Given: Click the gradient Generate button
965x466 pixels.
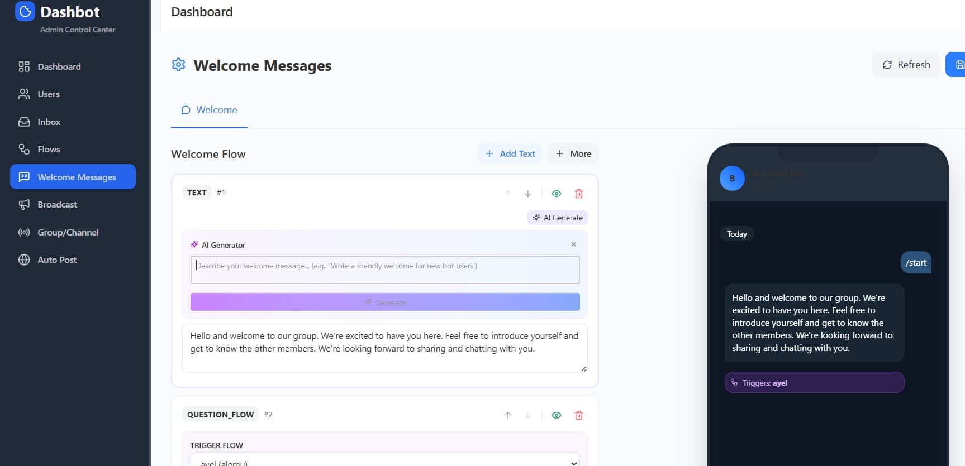Looking at the screenshot, I should point(385,302).
